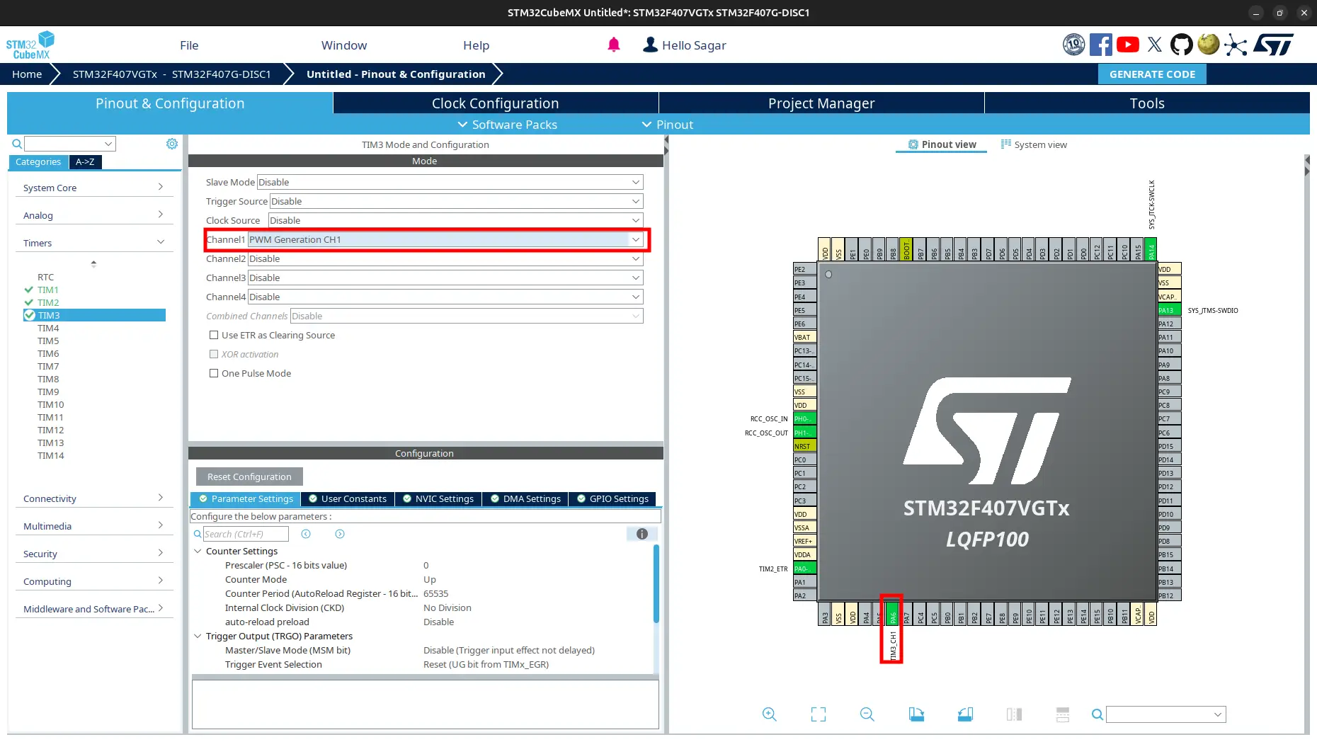Rotate the chip counter-clockwise
This screenshot has width=1317, height=742.
(x=965, y=714)
